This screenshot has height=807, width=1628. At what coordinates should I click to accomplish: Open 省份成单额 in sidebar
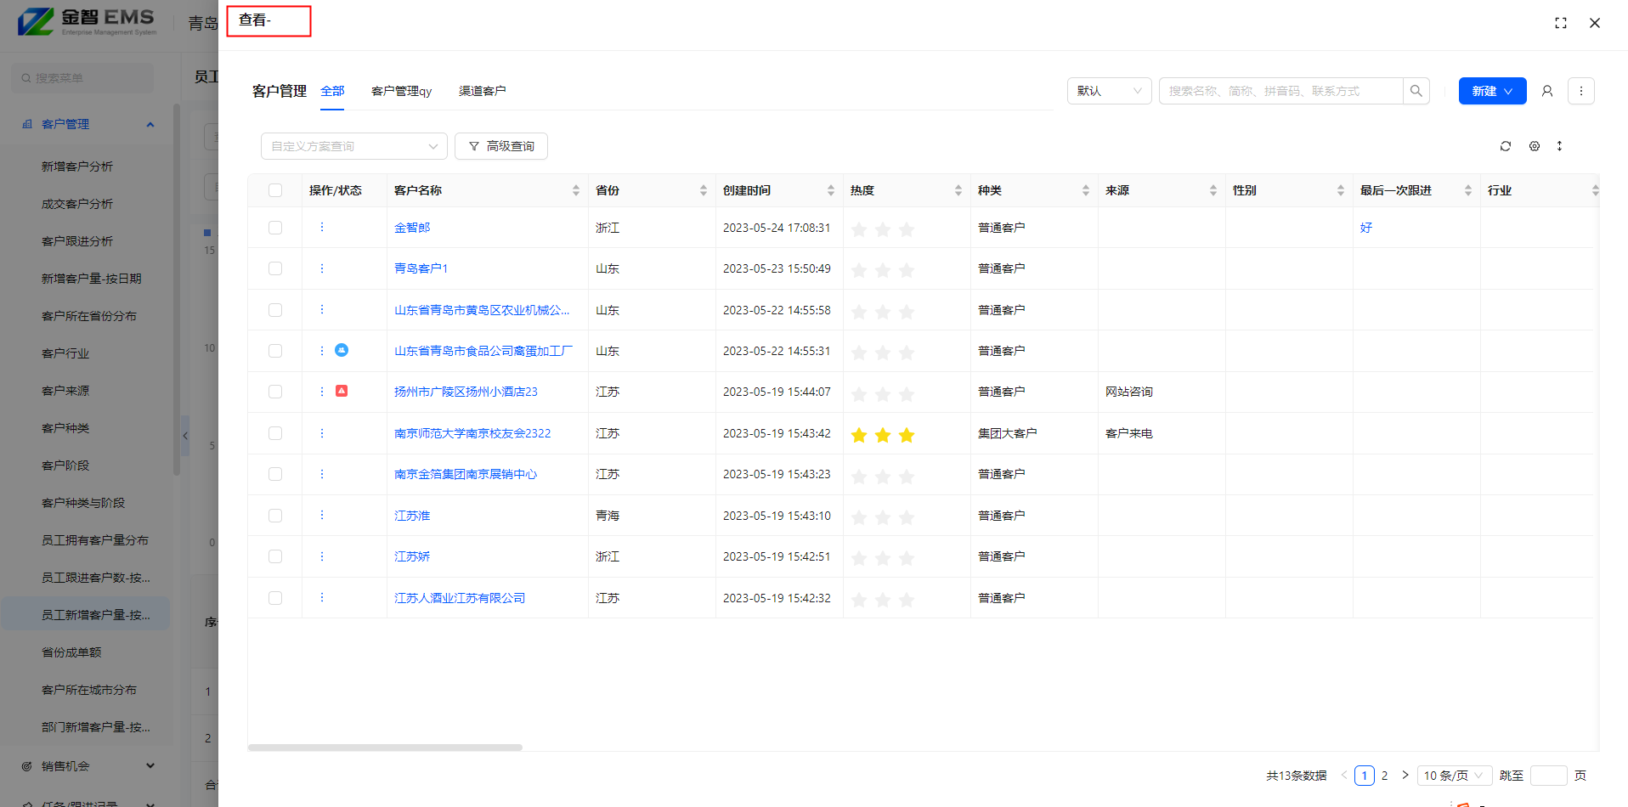71,652
